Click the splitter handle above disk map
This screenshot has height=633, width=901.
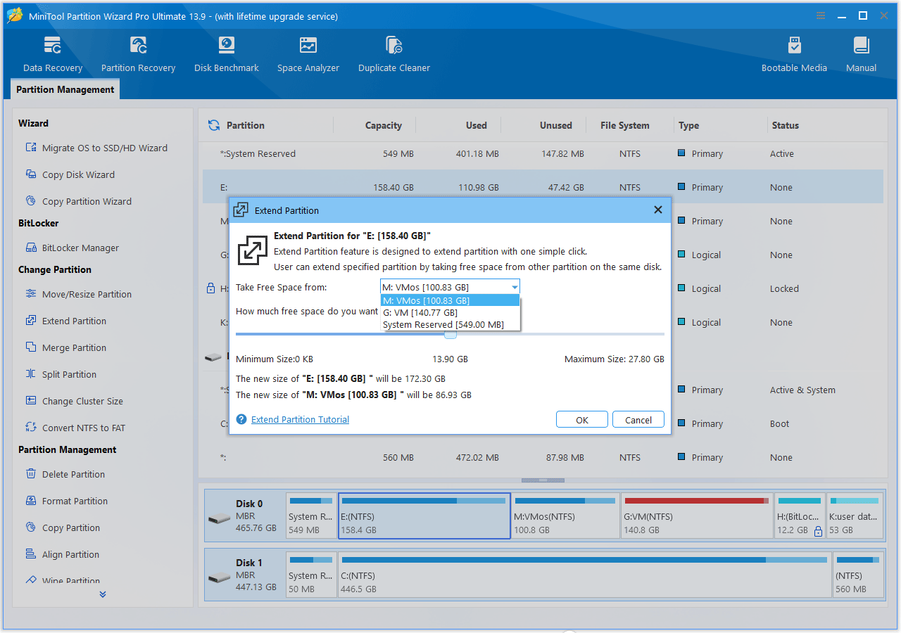[543, 480]
